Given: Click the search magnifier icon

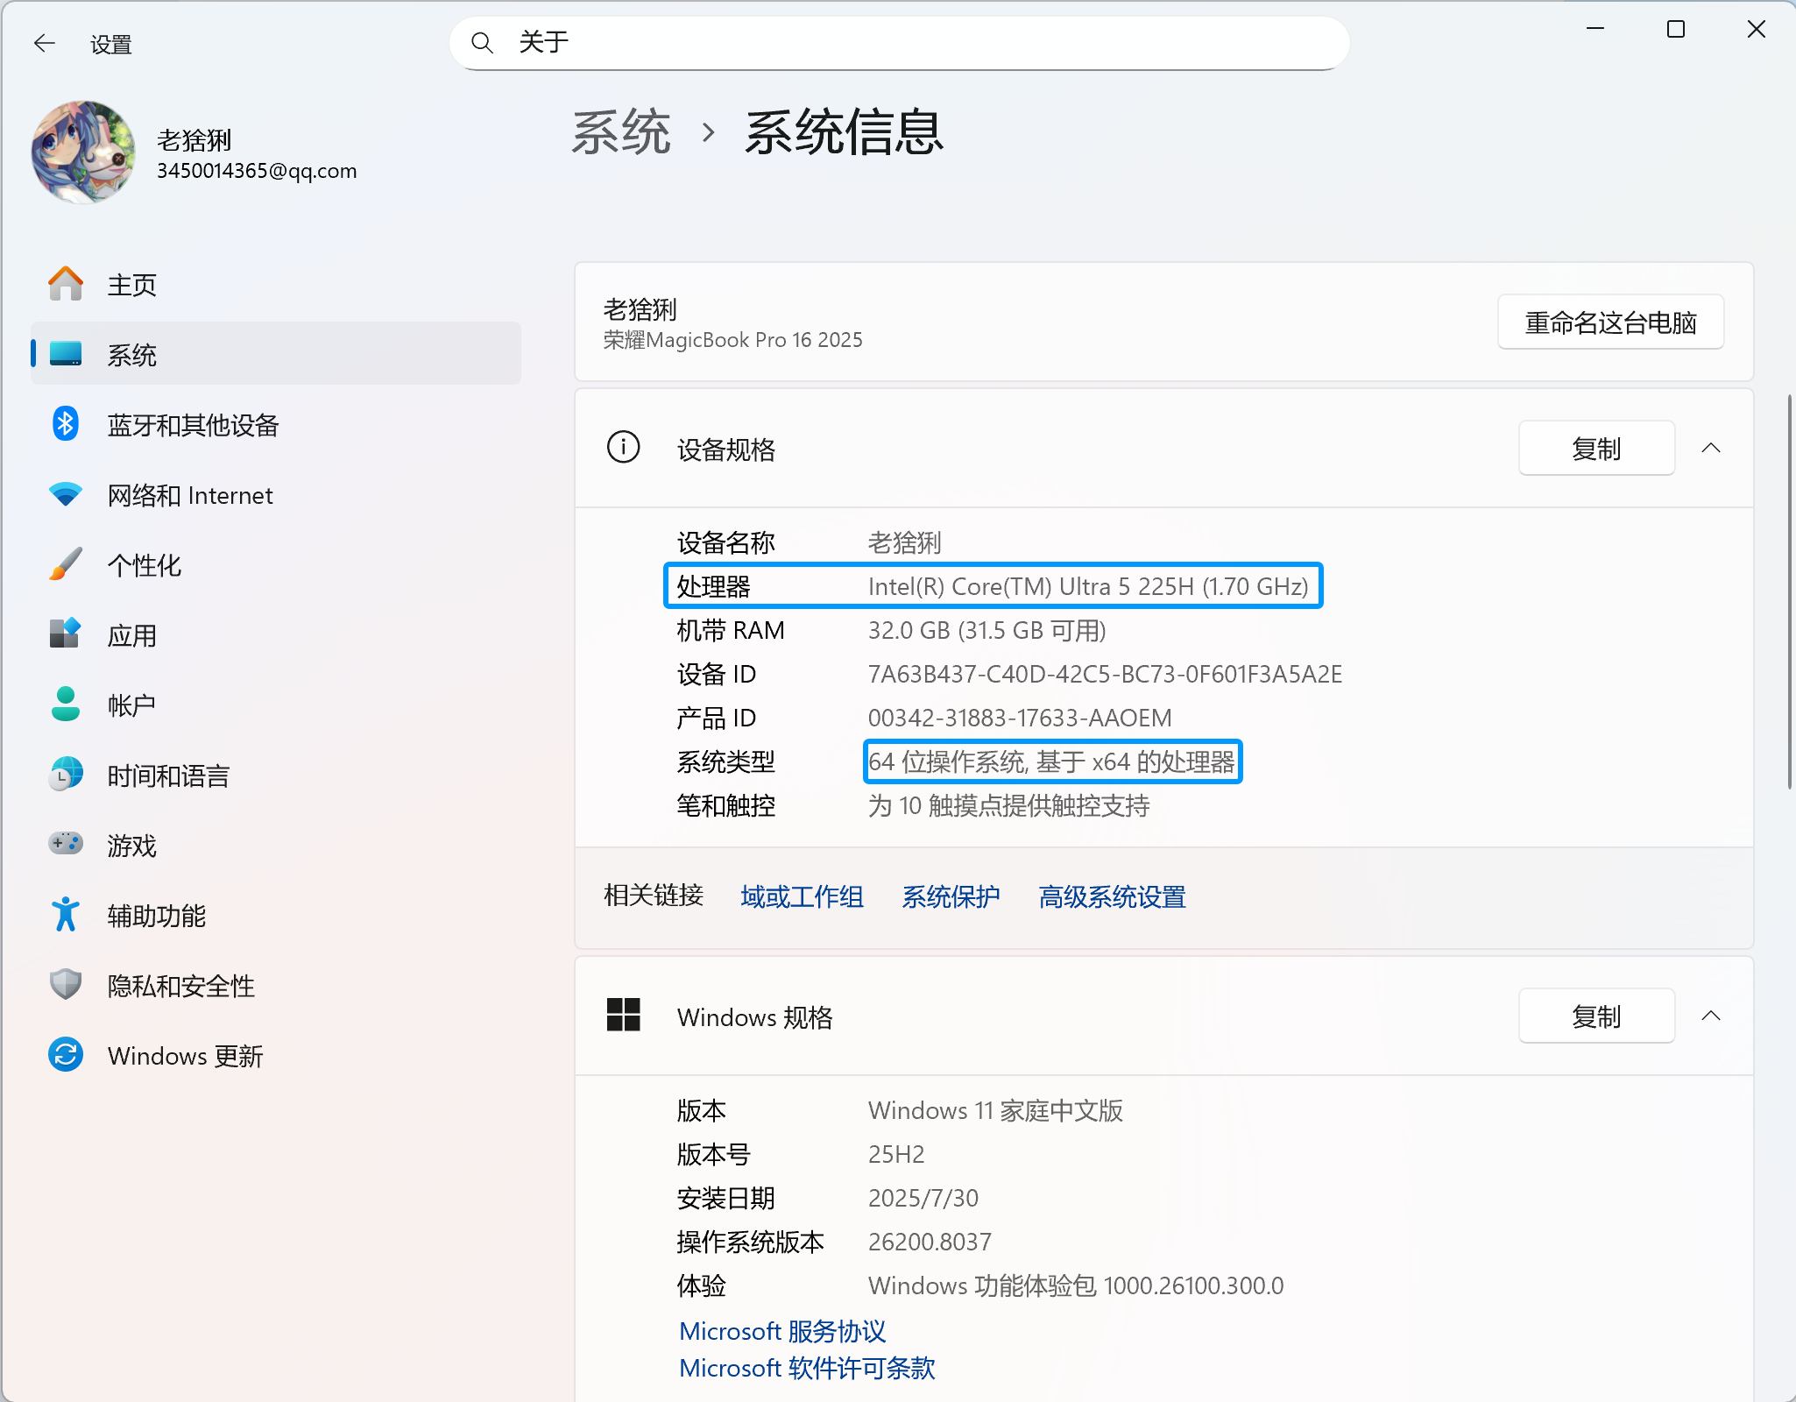Looking at the screenshot, I should tap(482, 43).
